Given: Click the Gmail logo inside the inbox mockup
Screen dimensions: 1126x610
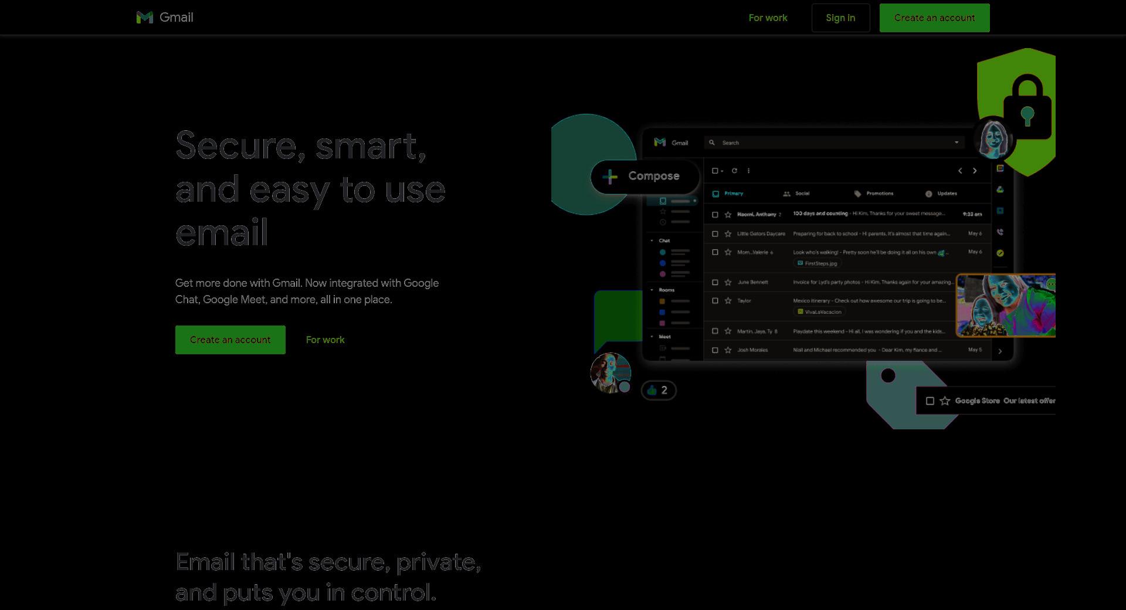Looking at the screenshot, I should (671, 143).
